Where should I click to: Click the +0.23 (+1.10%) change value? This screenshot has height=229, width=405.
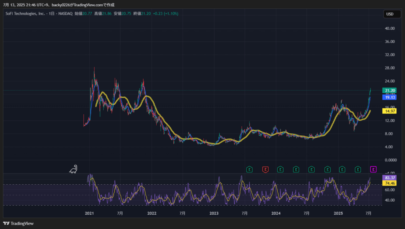166,13
